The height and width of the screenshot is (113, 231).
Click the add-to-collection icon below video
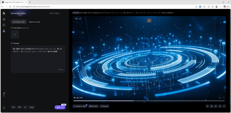click(x=212, y=106)
